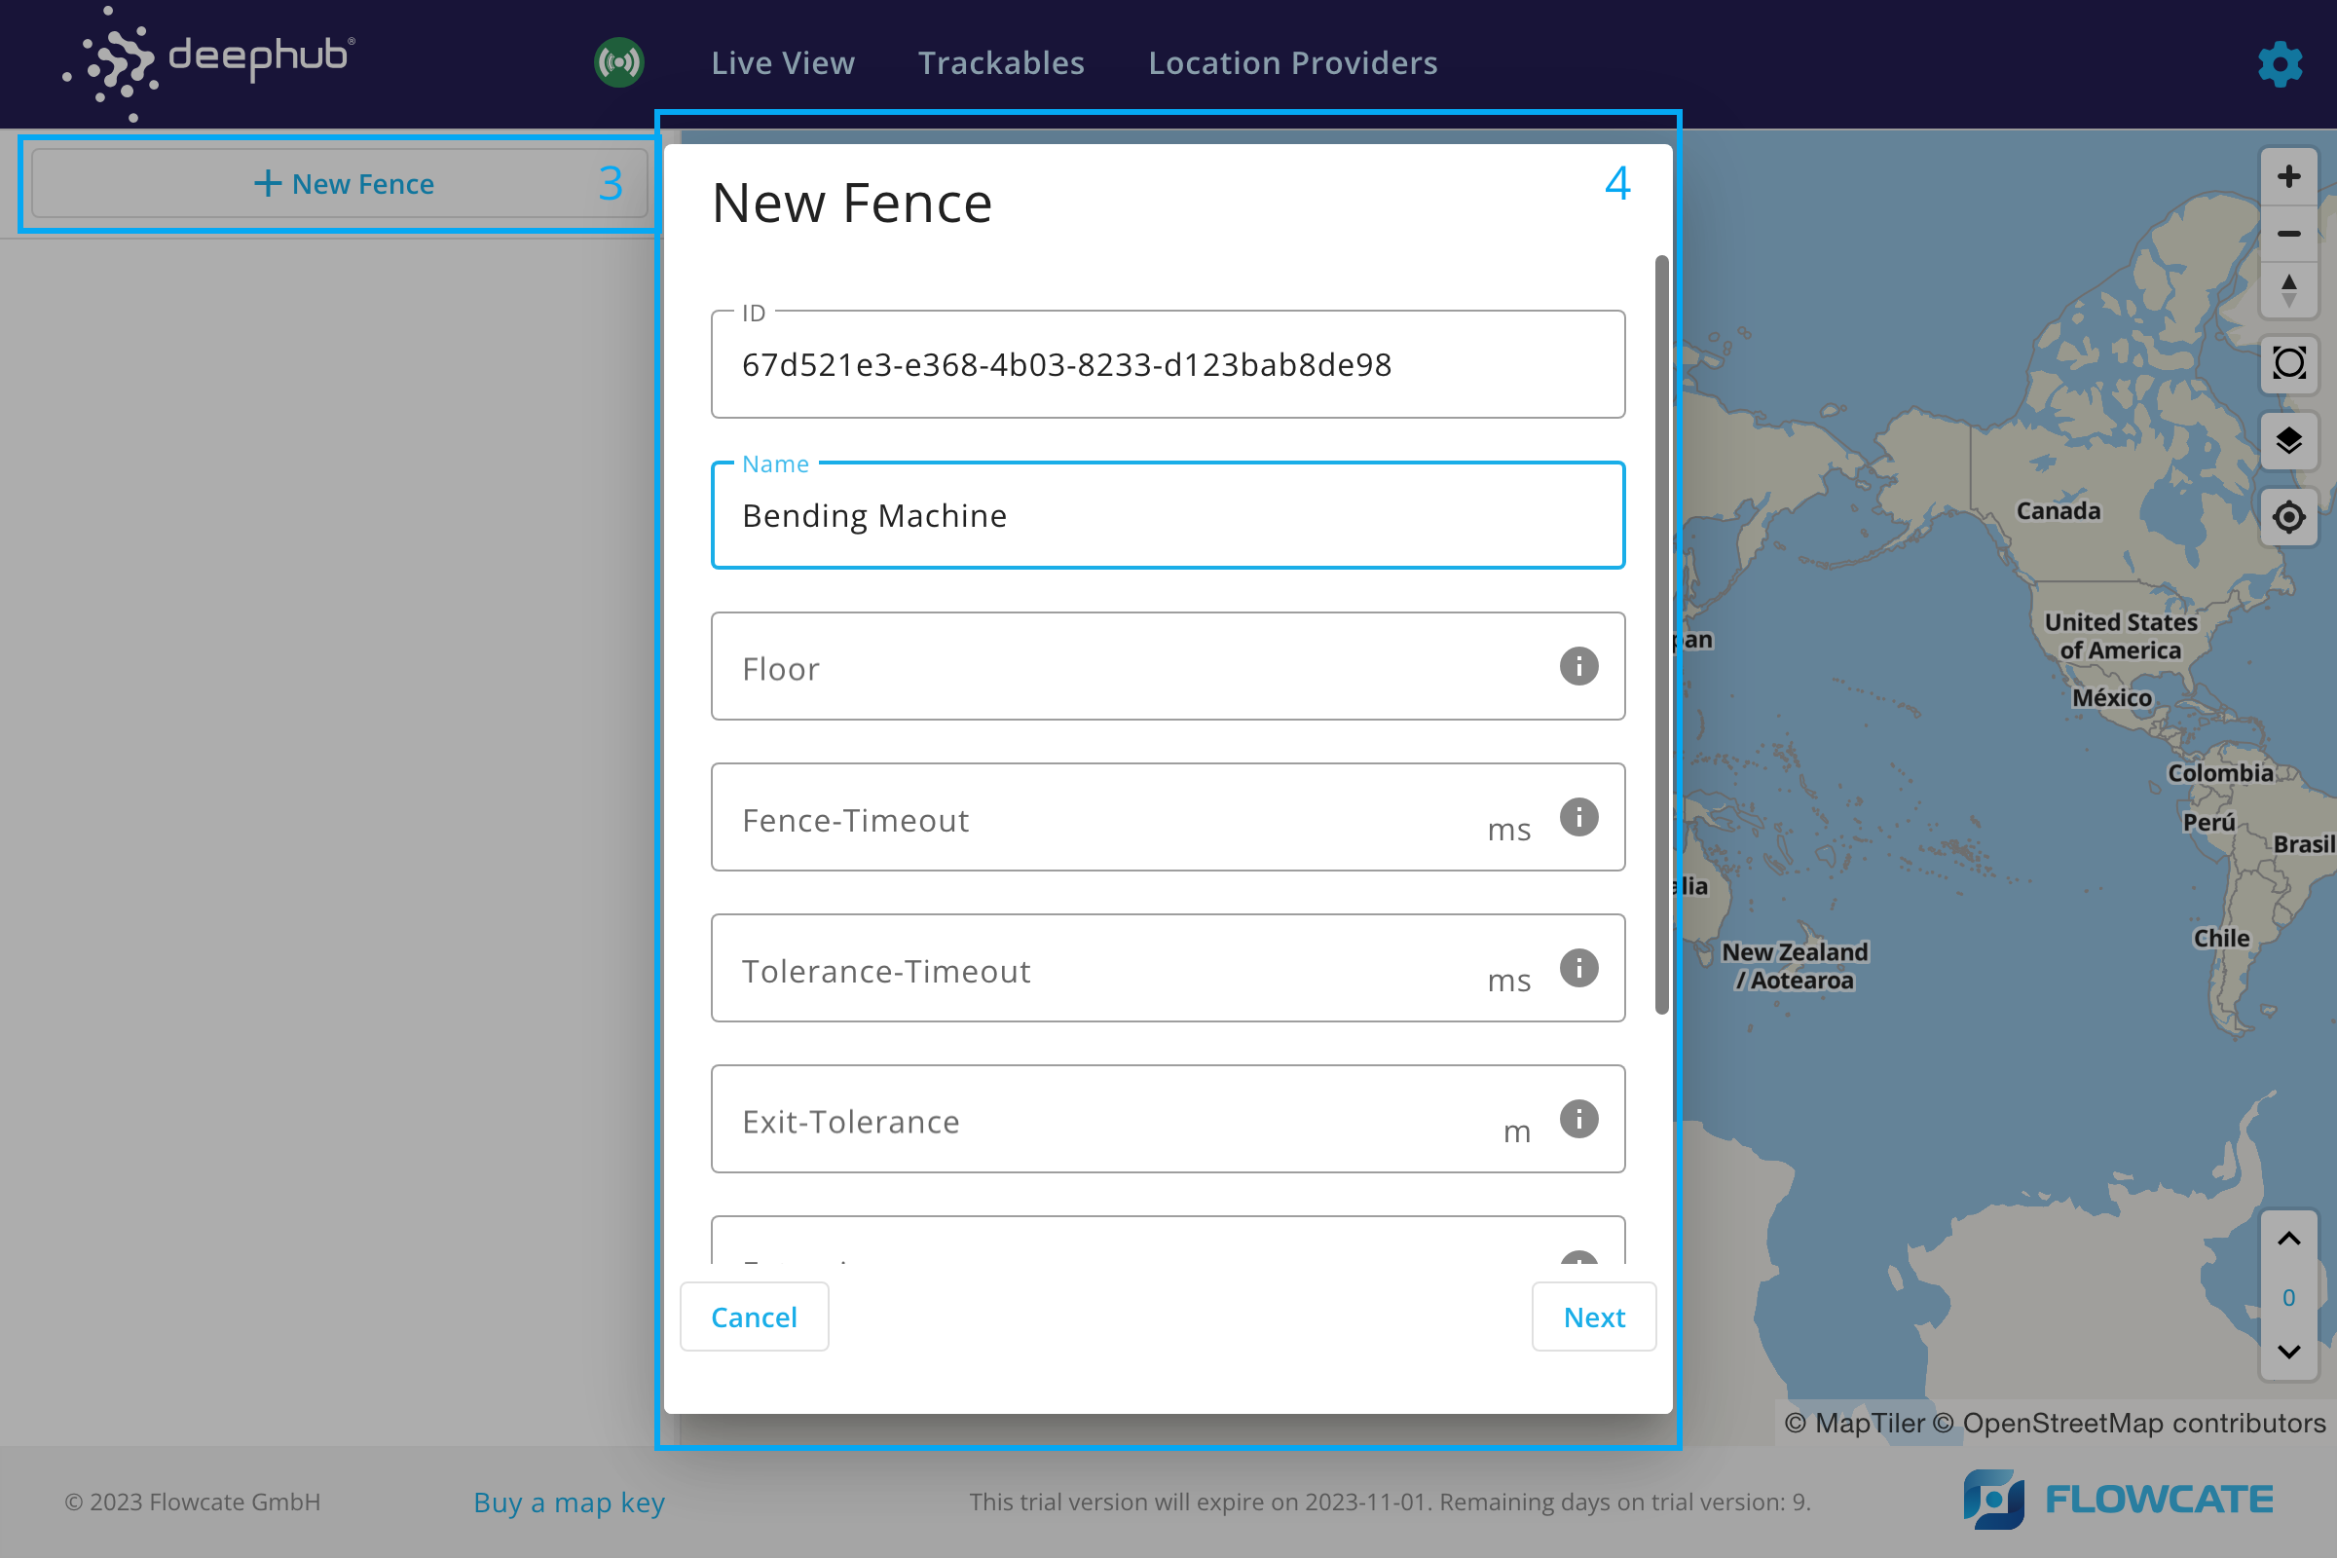Viewport: 2337px width, 1558px height.
Task: Click the Name input field for fence
Action: [1168, 515]
